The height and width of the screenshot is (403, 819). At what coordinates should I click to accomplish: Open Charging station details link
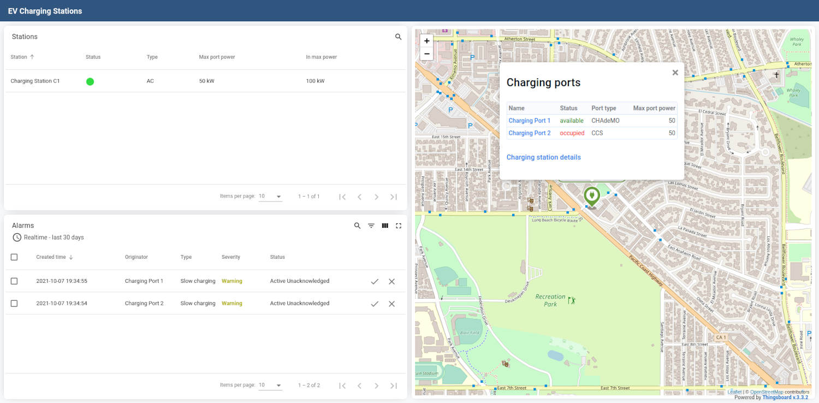point(543,157)
